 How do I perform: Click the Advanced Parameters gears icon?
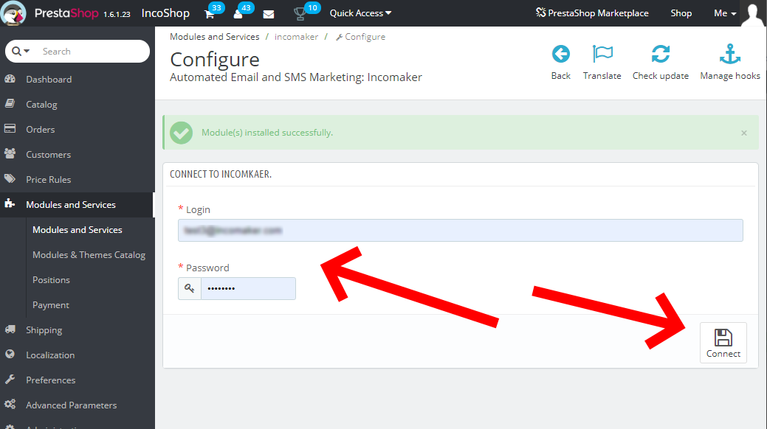[10, 404]
